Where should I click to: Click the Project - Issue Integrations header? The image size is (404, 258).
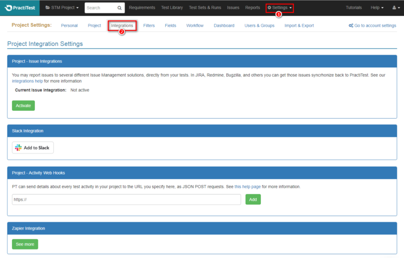point(202,61)
